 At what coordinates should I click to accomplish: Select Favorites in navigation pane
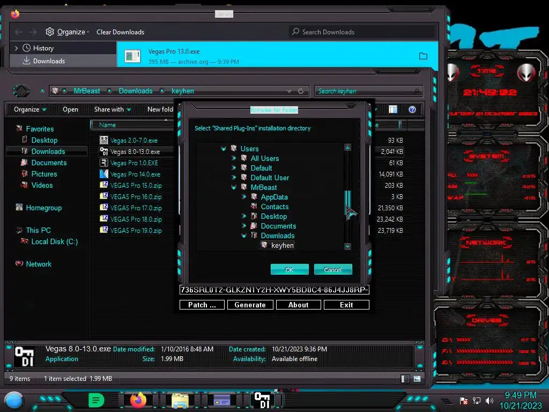tap(40, 129)
